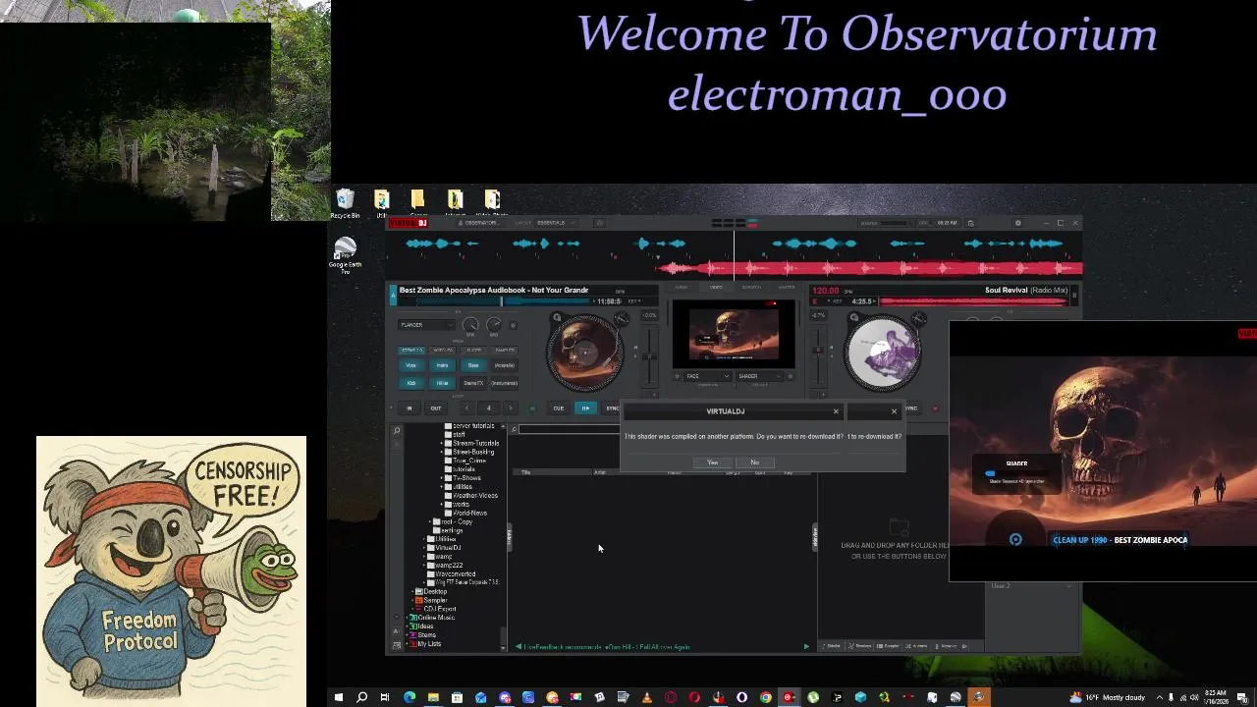Click the deck B red waveform progress bar

pyautogui.click(x=972, y=302)
